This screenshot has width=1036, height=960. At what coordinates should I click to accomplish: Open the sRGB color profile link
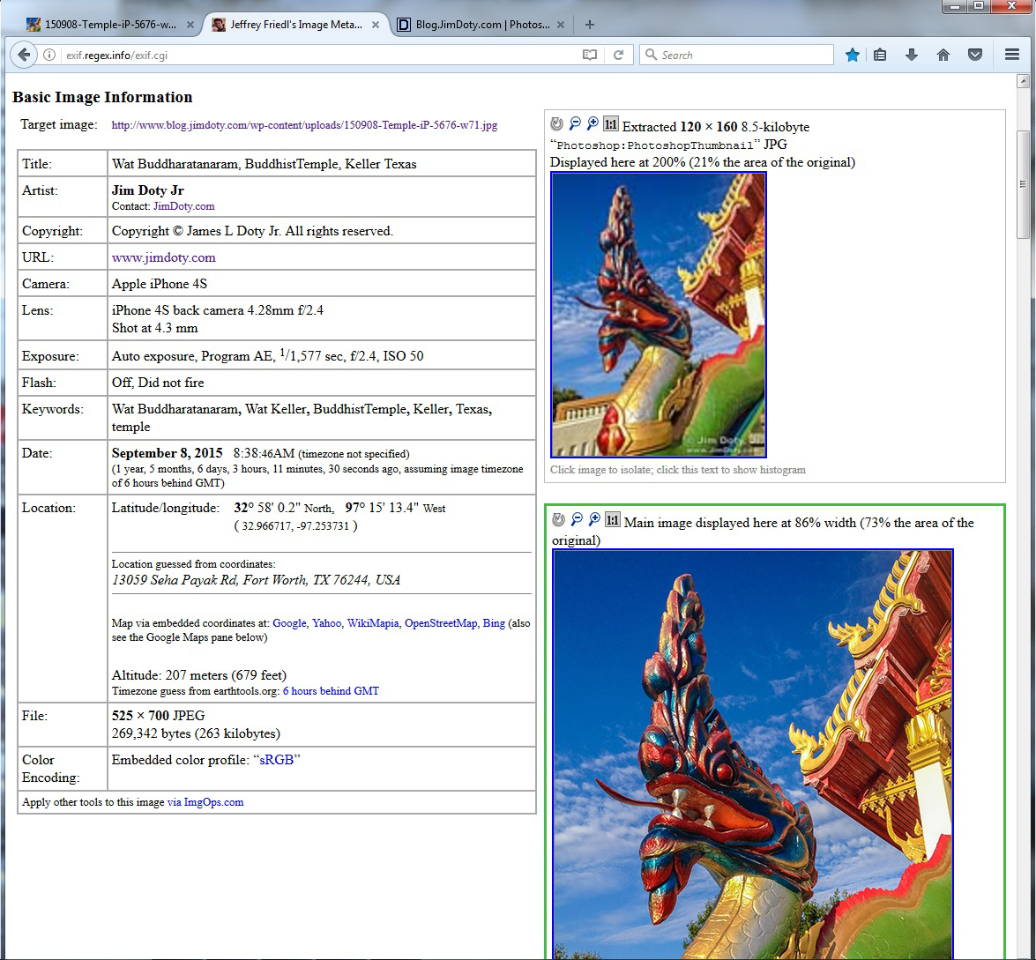276,760
